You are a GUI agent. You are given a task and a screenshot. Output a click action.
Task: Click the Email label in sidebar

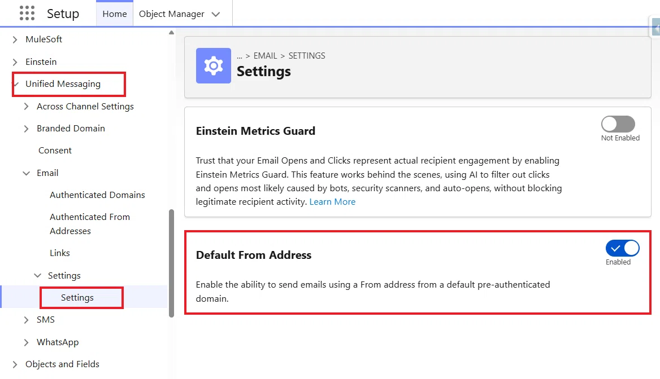click(x=47, y=173)
